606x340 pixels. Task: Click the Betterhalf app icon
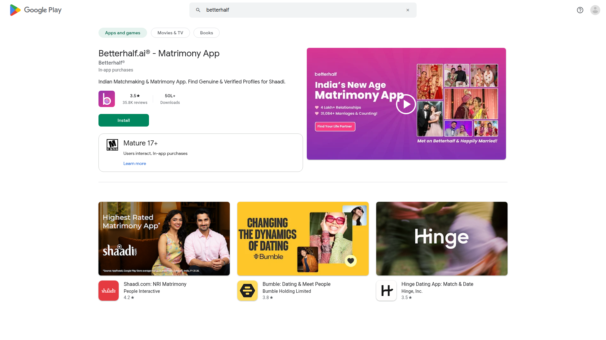click(107, 99)
